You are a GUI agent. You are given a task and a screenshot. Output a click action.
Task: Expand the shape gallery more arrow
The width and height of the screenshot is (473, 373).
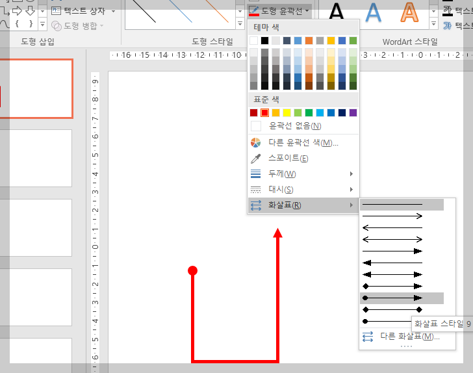click(42, 24)
